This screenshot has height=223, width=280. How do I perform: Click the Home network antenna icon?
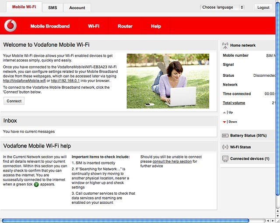[225, 45]
